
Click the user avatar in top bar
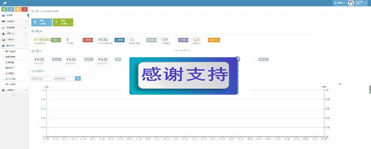point(351,3)
